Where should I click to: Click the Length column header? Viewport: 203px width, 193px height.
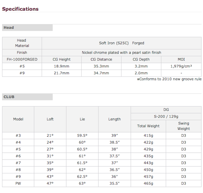114,119
